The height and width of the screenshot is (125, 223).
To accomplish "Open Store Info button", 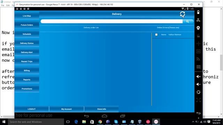I will [101, 109].
